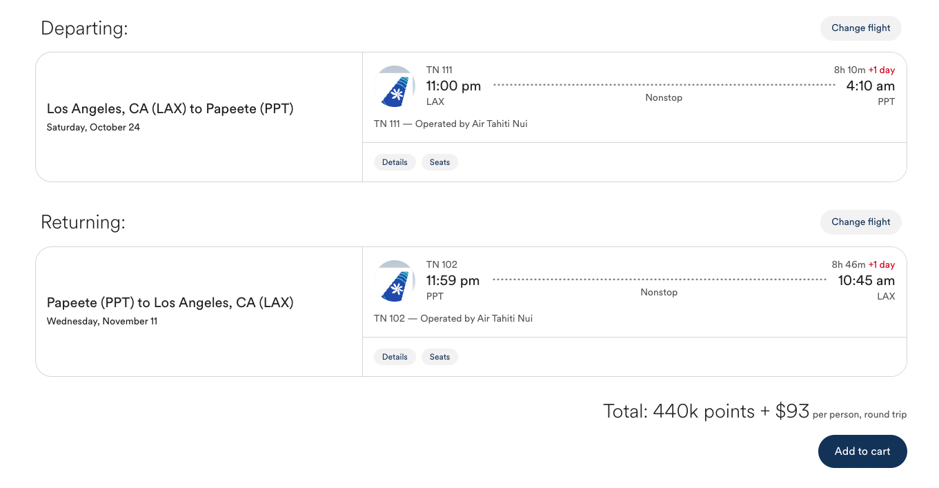View Seats for the returning flight

pyautogui.click(x=439, y=356)
